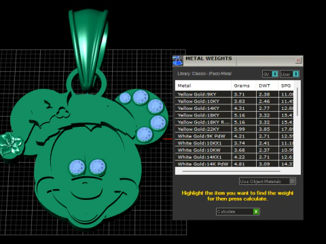Select the Yellow Gold:18KY R... row
Viewport: 326px width, 244px height.
tap(234, 122)
